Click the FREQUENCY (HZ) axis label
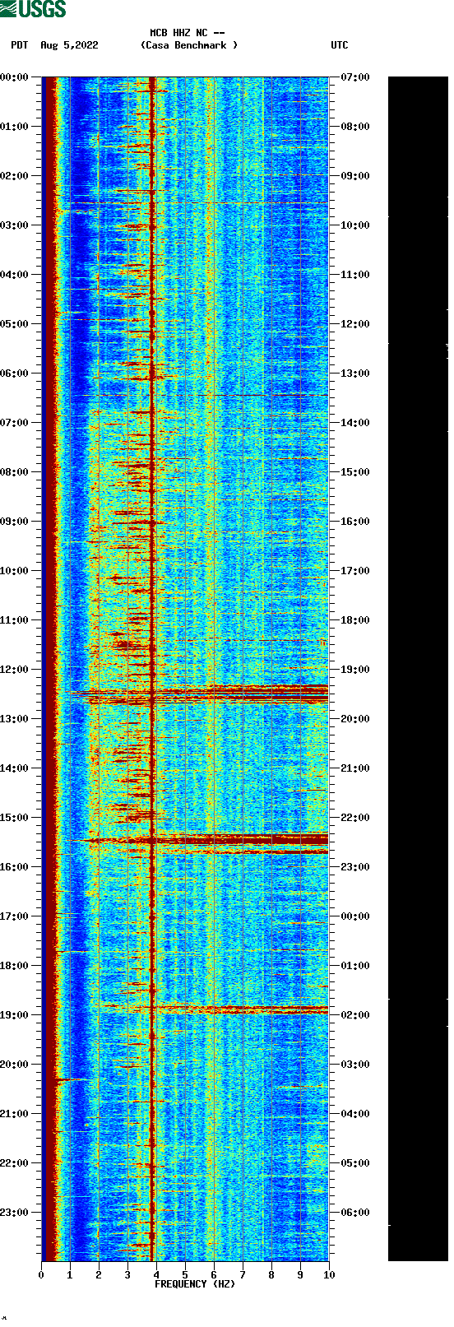Screen dimensions: 454x1327 (195, 1283)
